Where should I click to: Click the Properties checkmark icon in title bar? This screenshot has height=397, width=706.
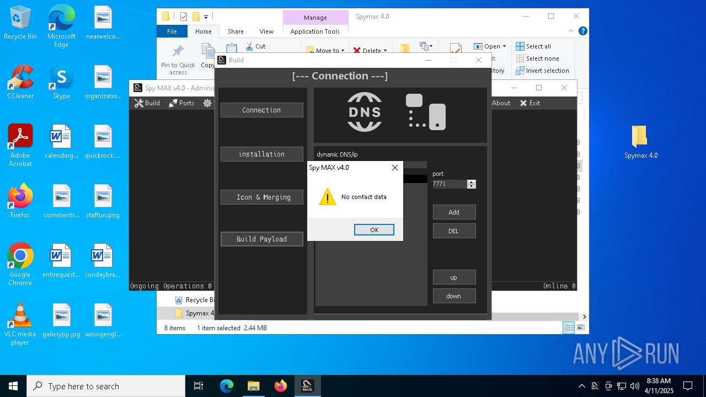tap(184, 17)
